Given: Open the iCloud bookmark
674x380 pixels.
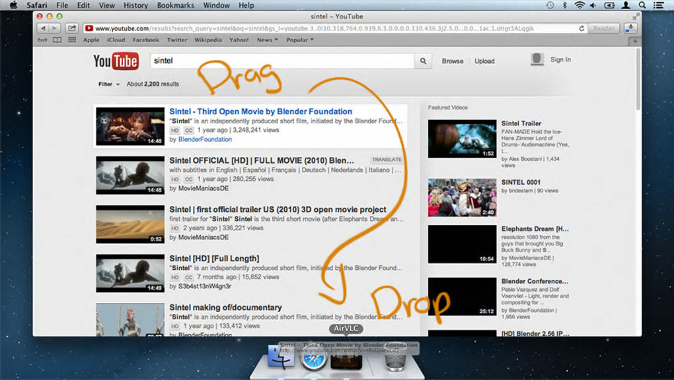Looking at the screenshot, I should pyautogui.click(x=116, y=40).
